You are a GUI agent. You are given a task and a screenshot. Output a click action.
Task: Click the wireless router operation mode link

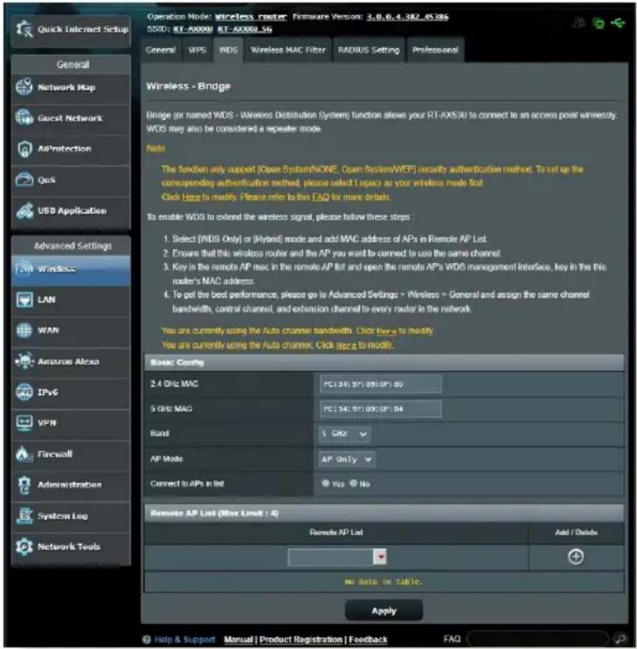click(251, 17)
